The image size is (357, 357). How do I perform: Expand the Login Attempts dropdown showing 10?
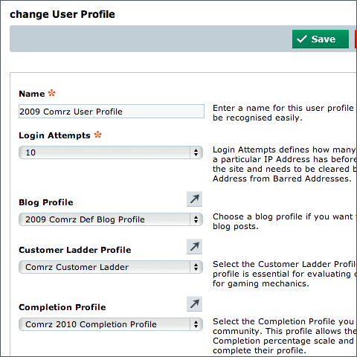click(x=111, y=152)
